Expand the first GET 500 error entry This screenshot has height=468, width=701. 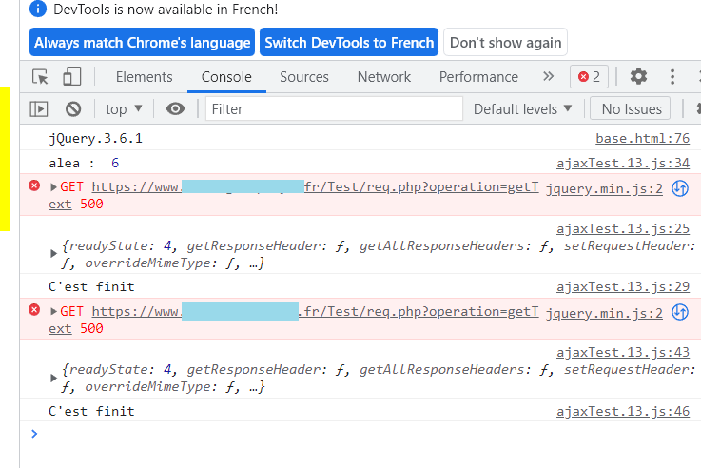(54, 187)
